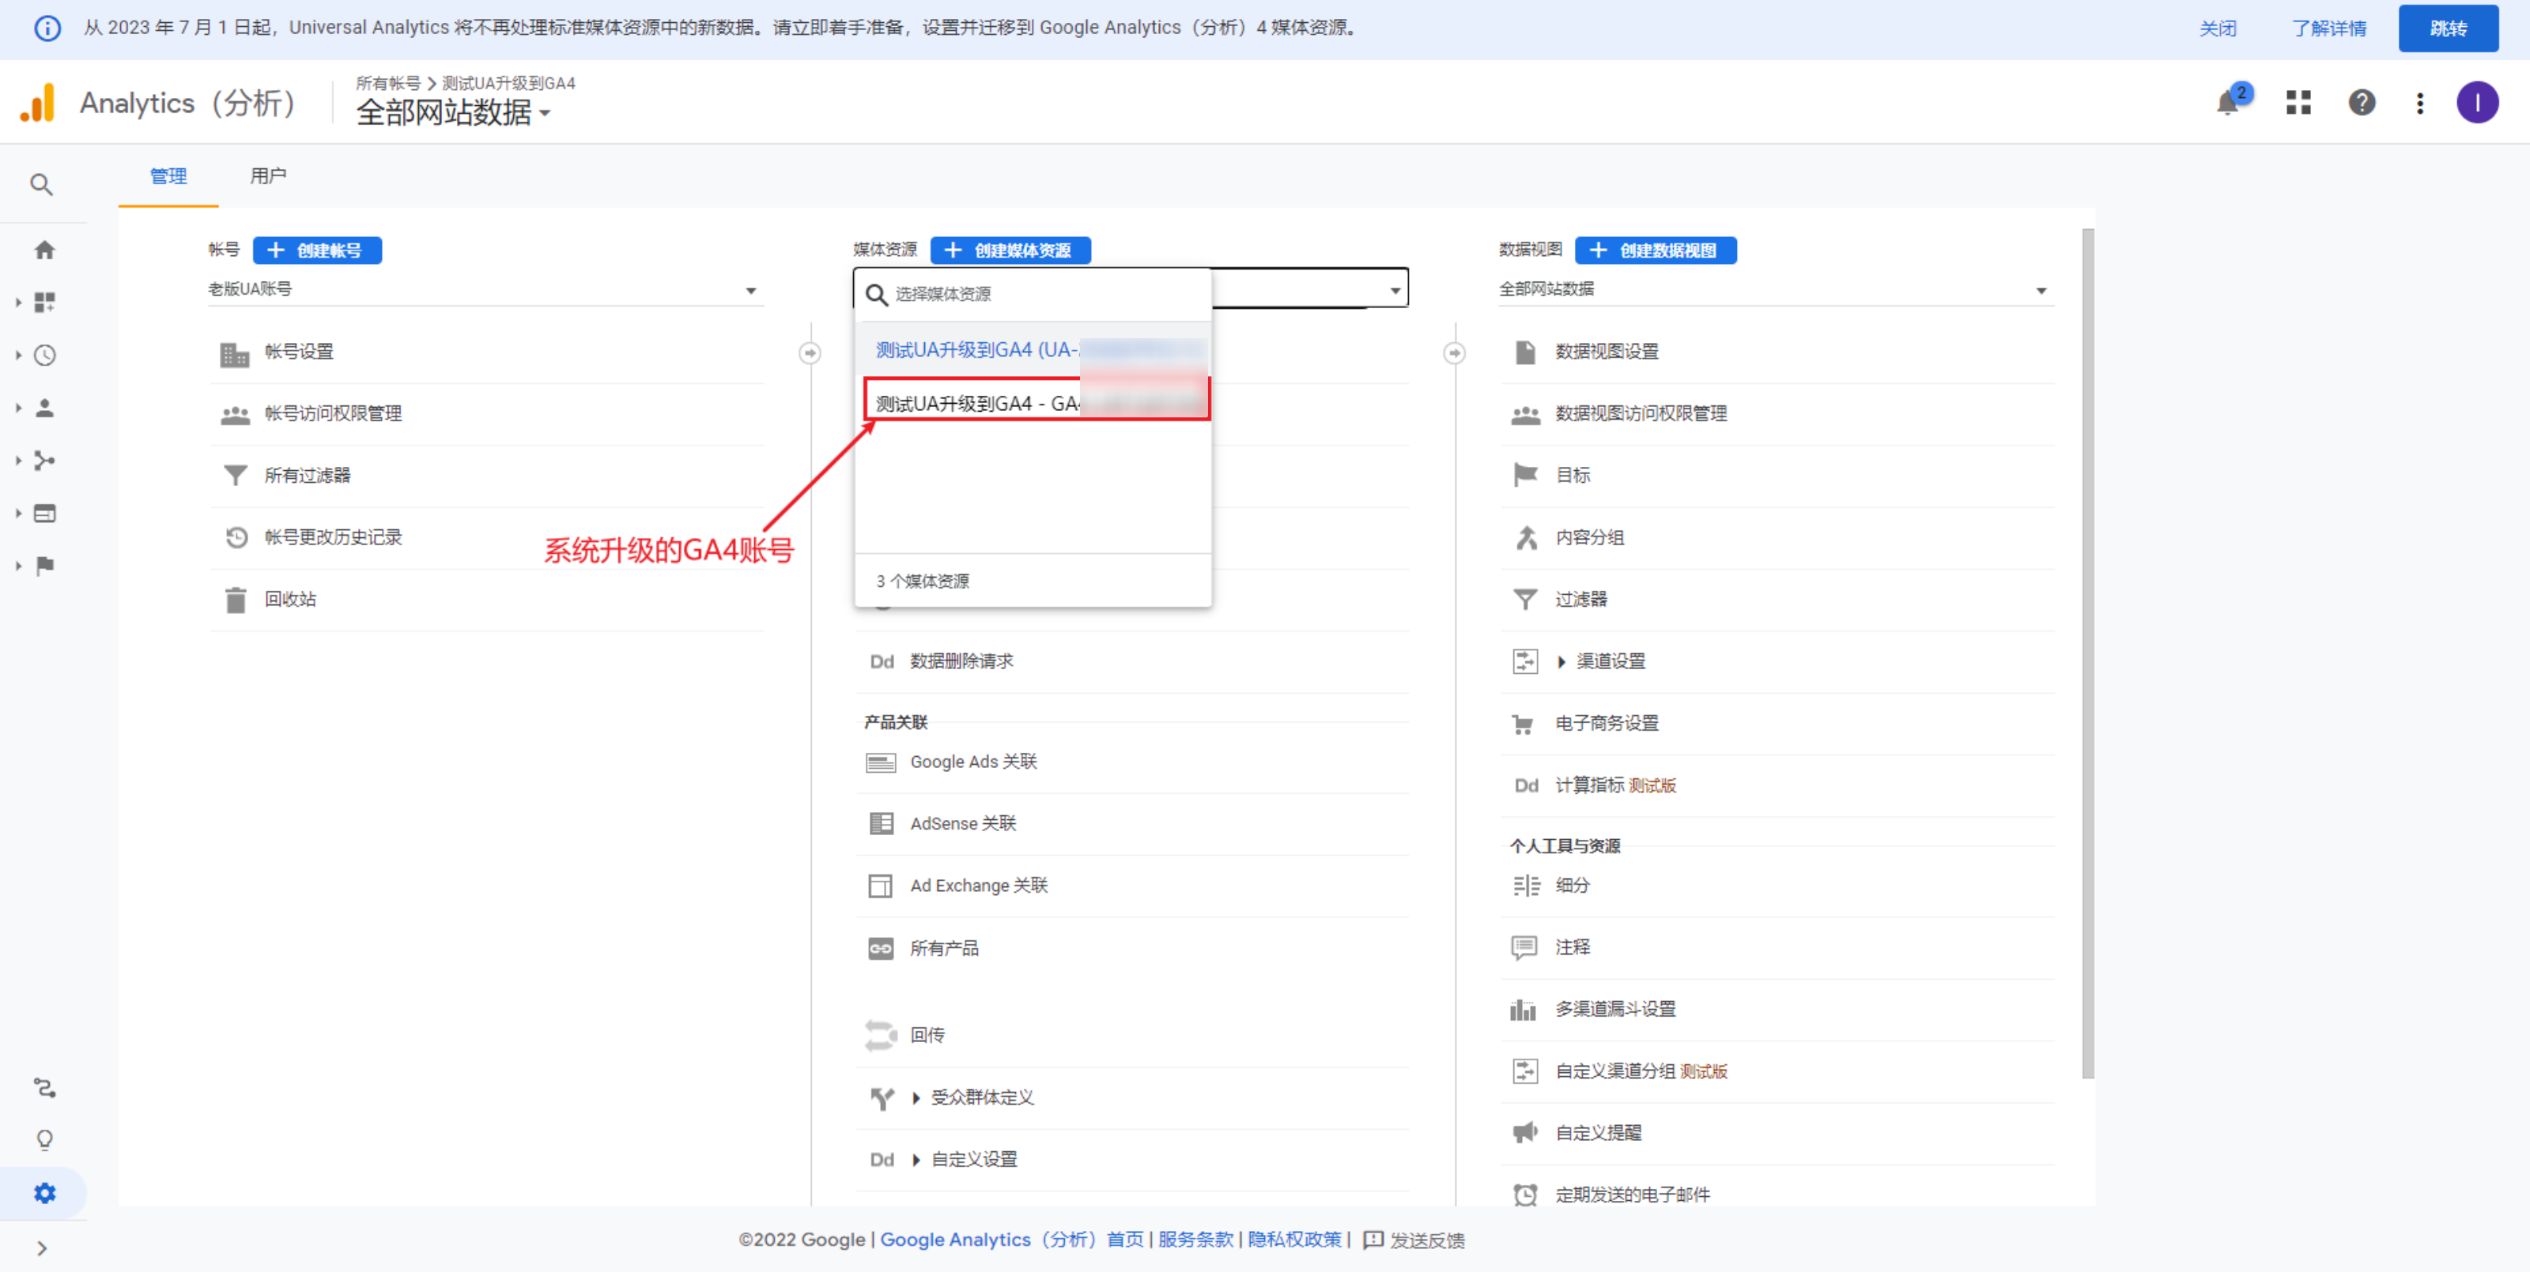Click the 创建媒体资源 button
This screenshot has height=1272, width=2530.
click(1010, 250)
